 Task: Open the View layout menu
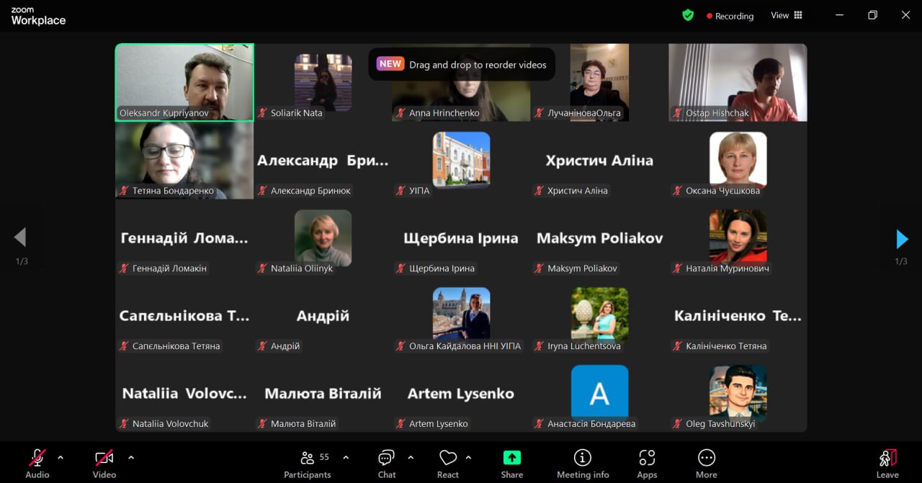click(787, 15)
